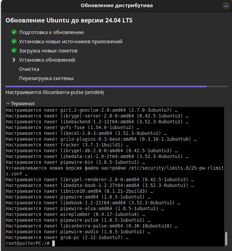The image size is (232, 251).
Task: Click terminal line with gir1.2-geoclue-2.0
Action: tap(92, 110)
